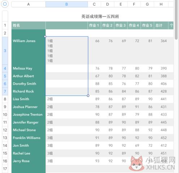Click the 总计 header cell
The height and width of the screenshot is (173, 179).
161,25
